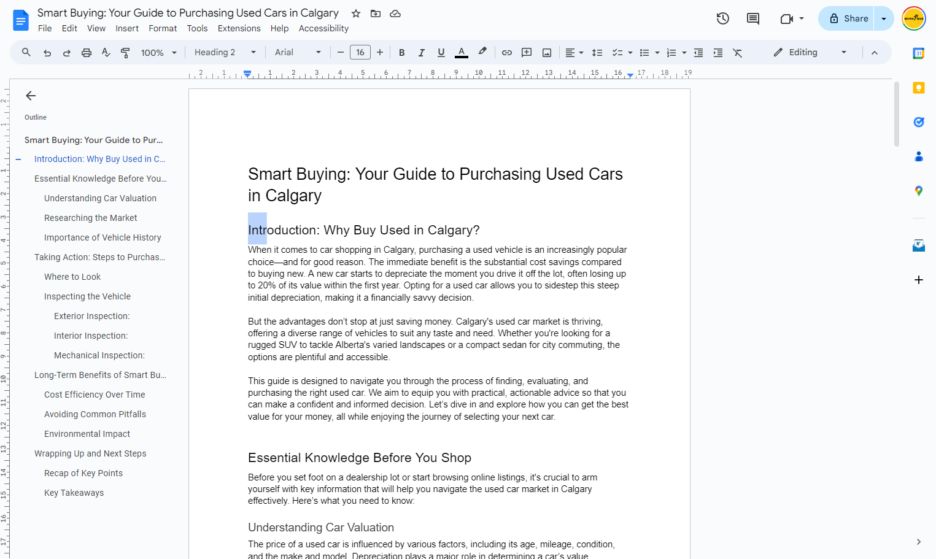Screen dimensions: 936x559
Task: Jump to Researching the Market in outline
Action: coord(91,218)
